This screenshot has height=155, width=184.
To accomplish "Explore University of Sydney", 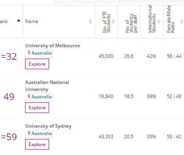I will [x=37, y=144].
